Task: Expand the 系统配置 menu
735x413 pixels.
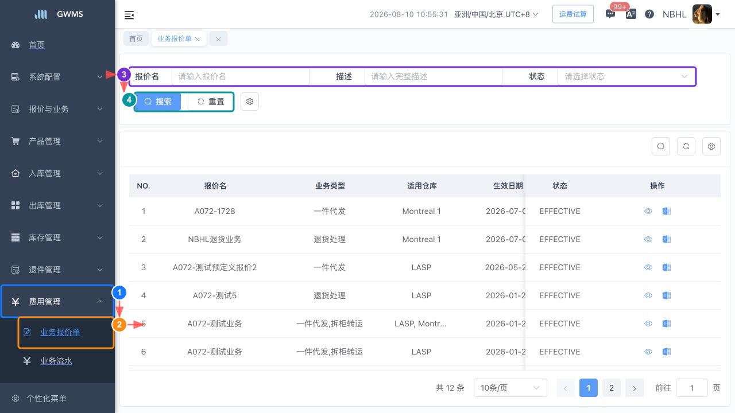Action: (57, 77)
